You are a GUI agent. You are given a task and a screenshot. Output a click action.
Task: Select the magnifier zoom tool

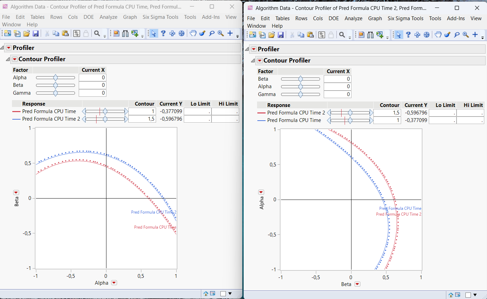click(x=220, y=34)
